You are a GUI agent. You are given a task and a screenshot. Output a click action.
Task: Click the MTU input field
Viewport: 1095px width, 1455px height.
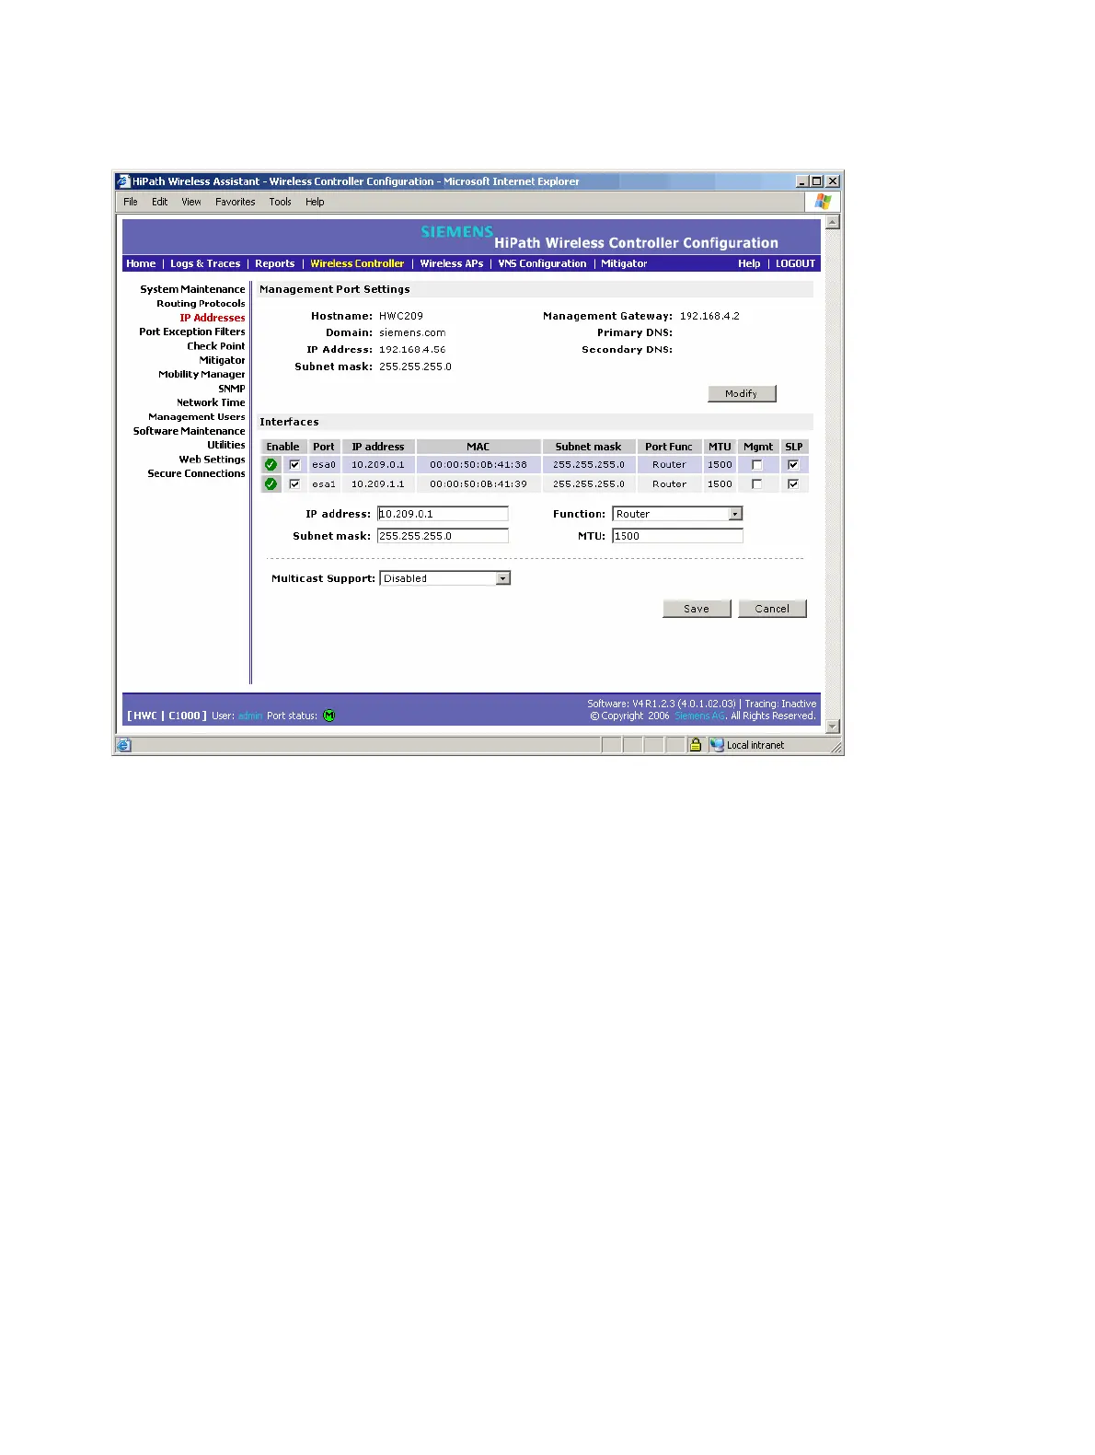[677, 536]
